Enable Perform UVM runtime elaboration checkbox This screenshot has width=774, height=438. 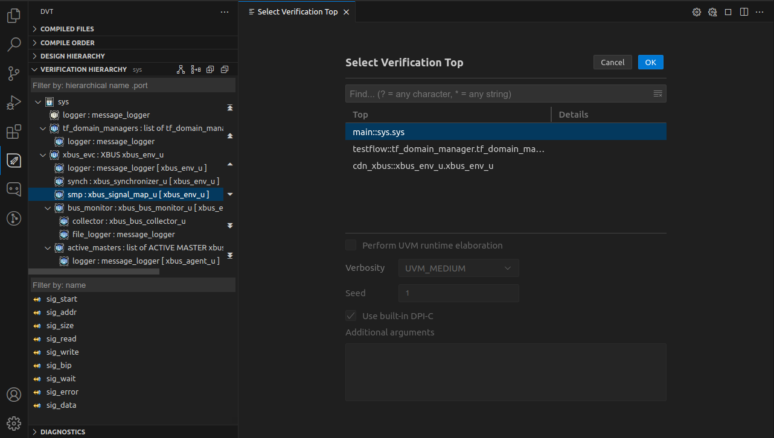pos(351,245)
